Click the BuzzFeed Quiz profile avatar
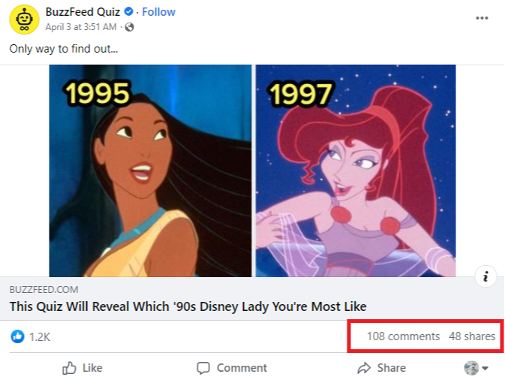 pos(24,19)
